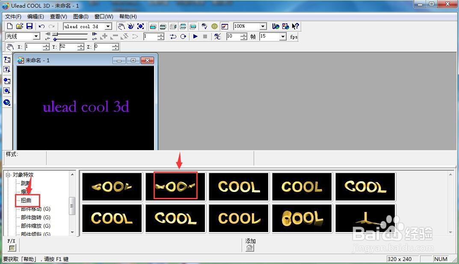Click the F/X button icon at the bottom left

12,248
